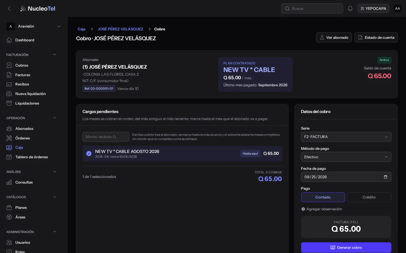Click the Ref. 02-000001-01 tag
This screenshot has width=406, height=253.
click(99, 89)
